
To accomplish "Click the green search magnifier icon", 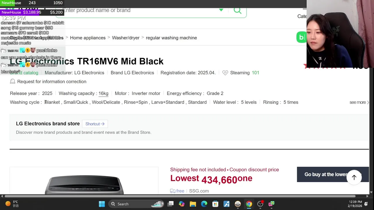I will coord(238,11).
